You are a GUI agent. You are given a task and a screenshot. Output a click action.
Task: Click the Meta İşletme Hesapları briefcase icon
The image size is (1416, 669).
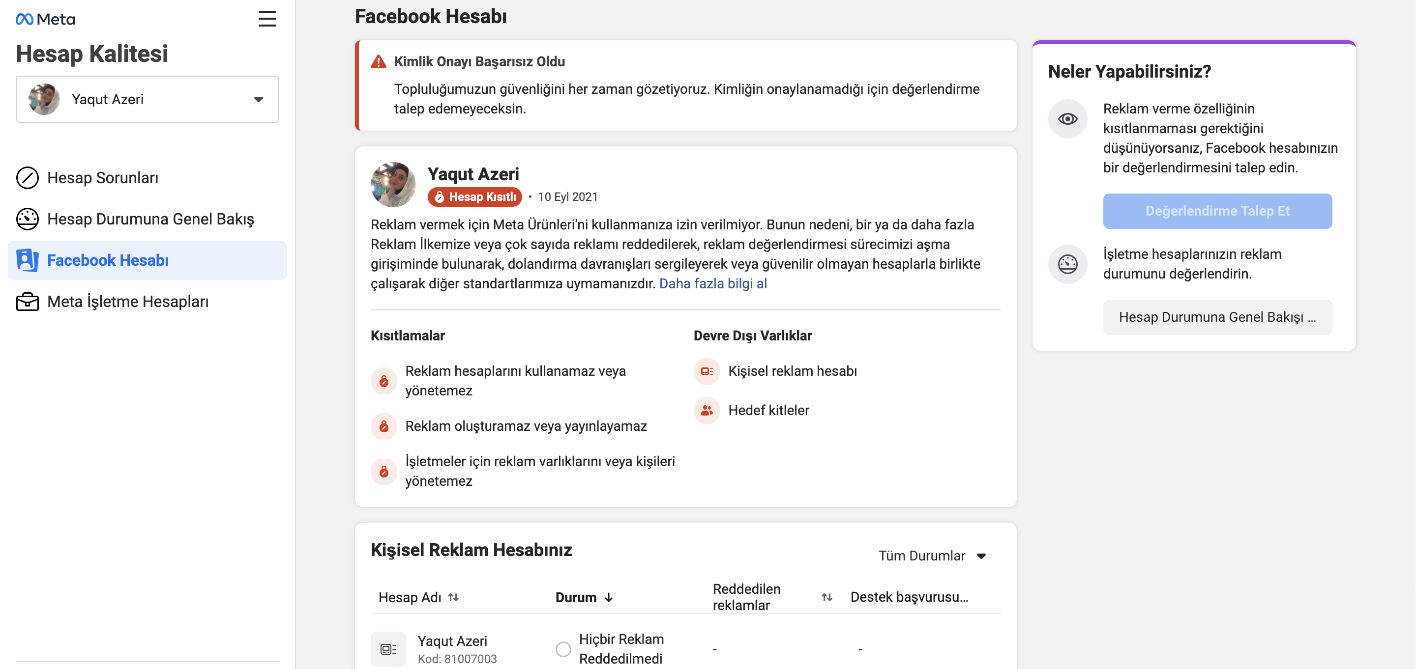pos(28,302)
